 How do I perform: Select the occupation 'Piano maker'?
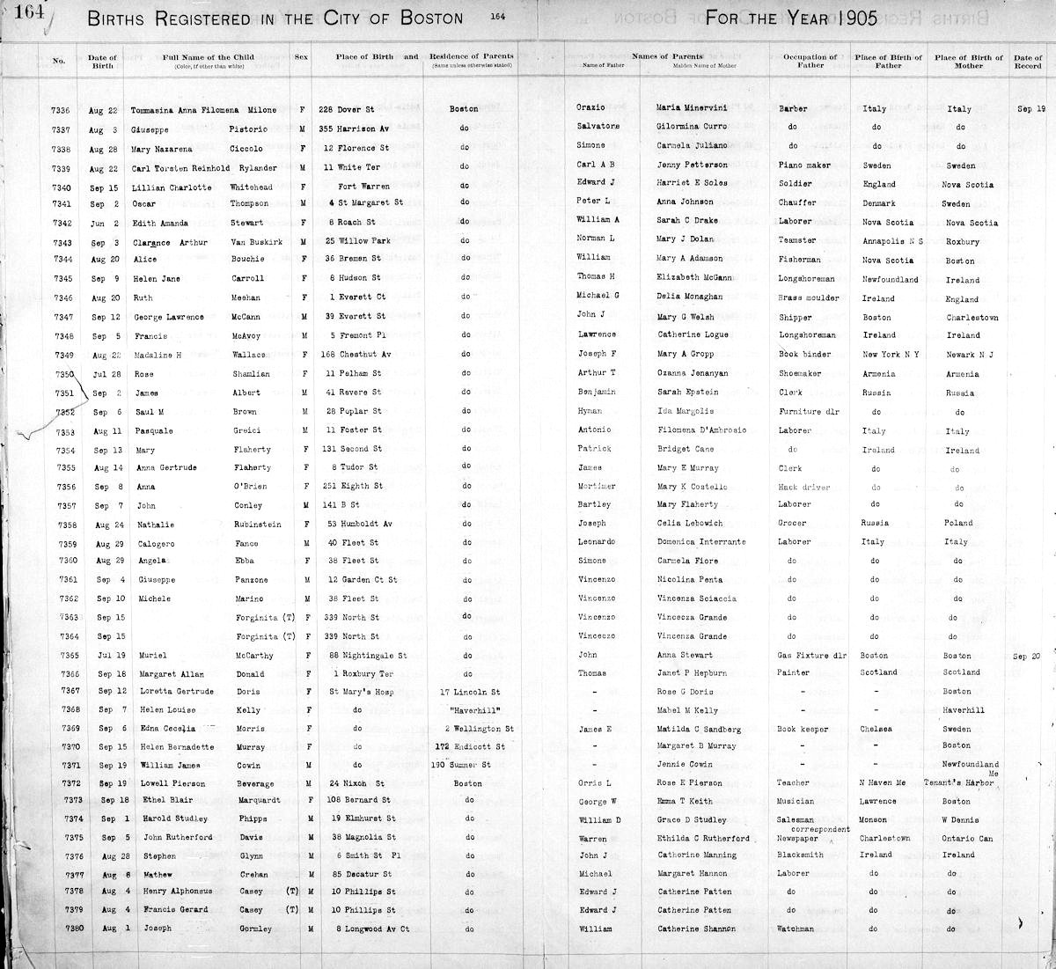point(804,165)
